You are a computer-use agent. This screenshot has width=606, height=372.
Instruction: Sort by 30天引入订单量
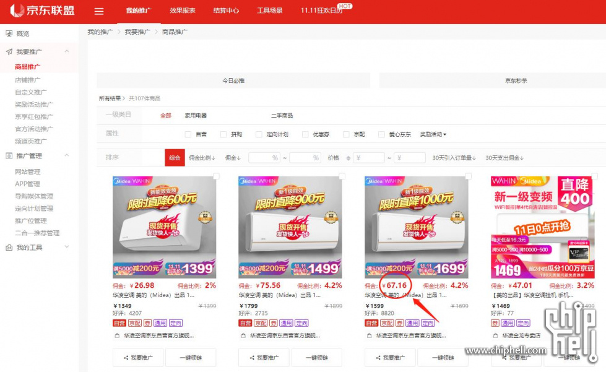pos(454,158)
